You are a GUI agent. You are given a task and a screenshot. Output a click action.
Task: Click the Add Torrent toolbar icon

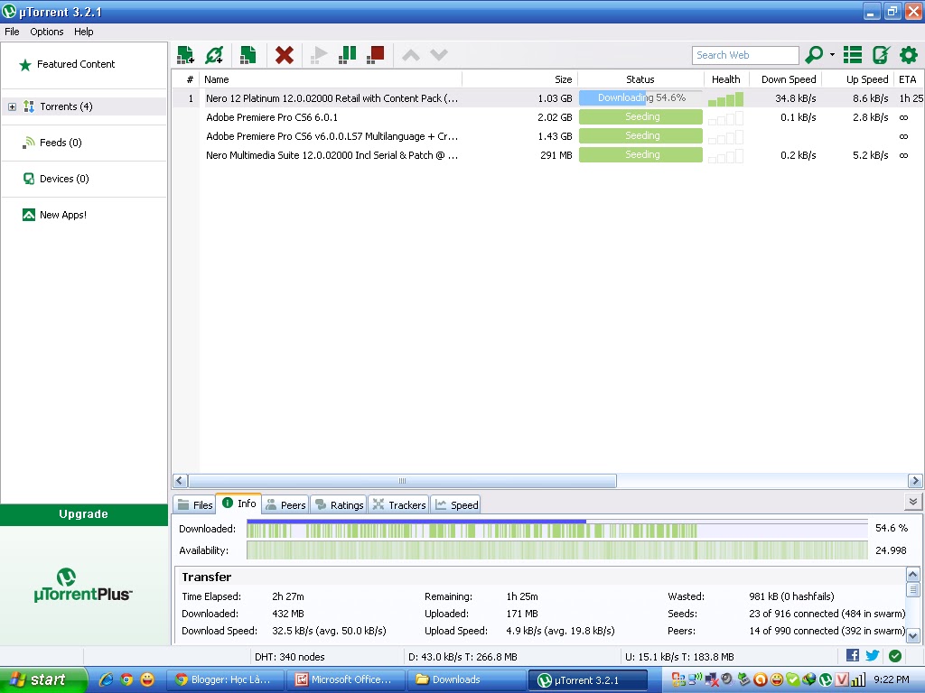185,55
